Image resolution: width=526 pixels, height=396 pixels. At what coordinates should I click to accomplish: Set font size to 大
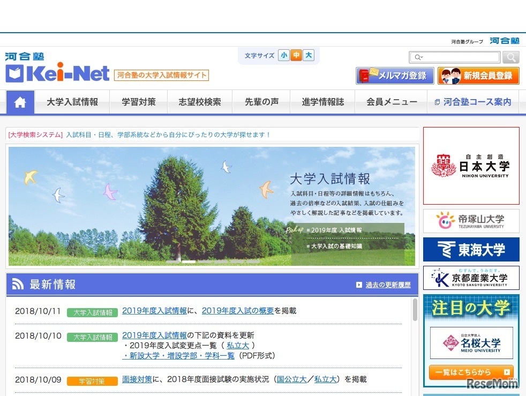(309, 55)
